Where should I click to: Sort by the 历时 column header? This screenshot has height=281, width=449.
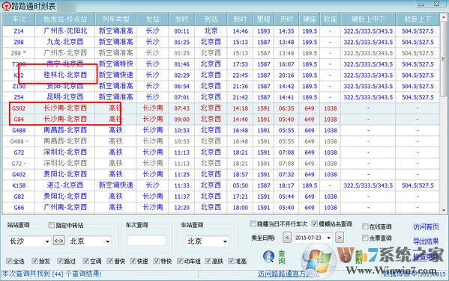[x=286, y=19]
